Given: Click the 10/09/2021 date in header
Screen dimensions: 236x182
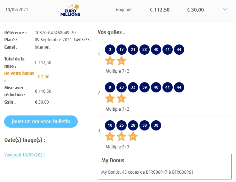Looking at the screenshot, I should click(x=17, y=10).
